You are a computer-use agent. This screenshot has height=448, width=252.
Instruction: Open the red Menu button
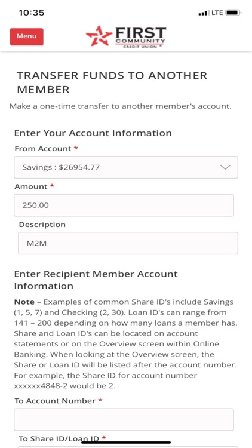point(26,36)
